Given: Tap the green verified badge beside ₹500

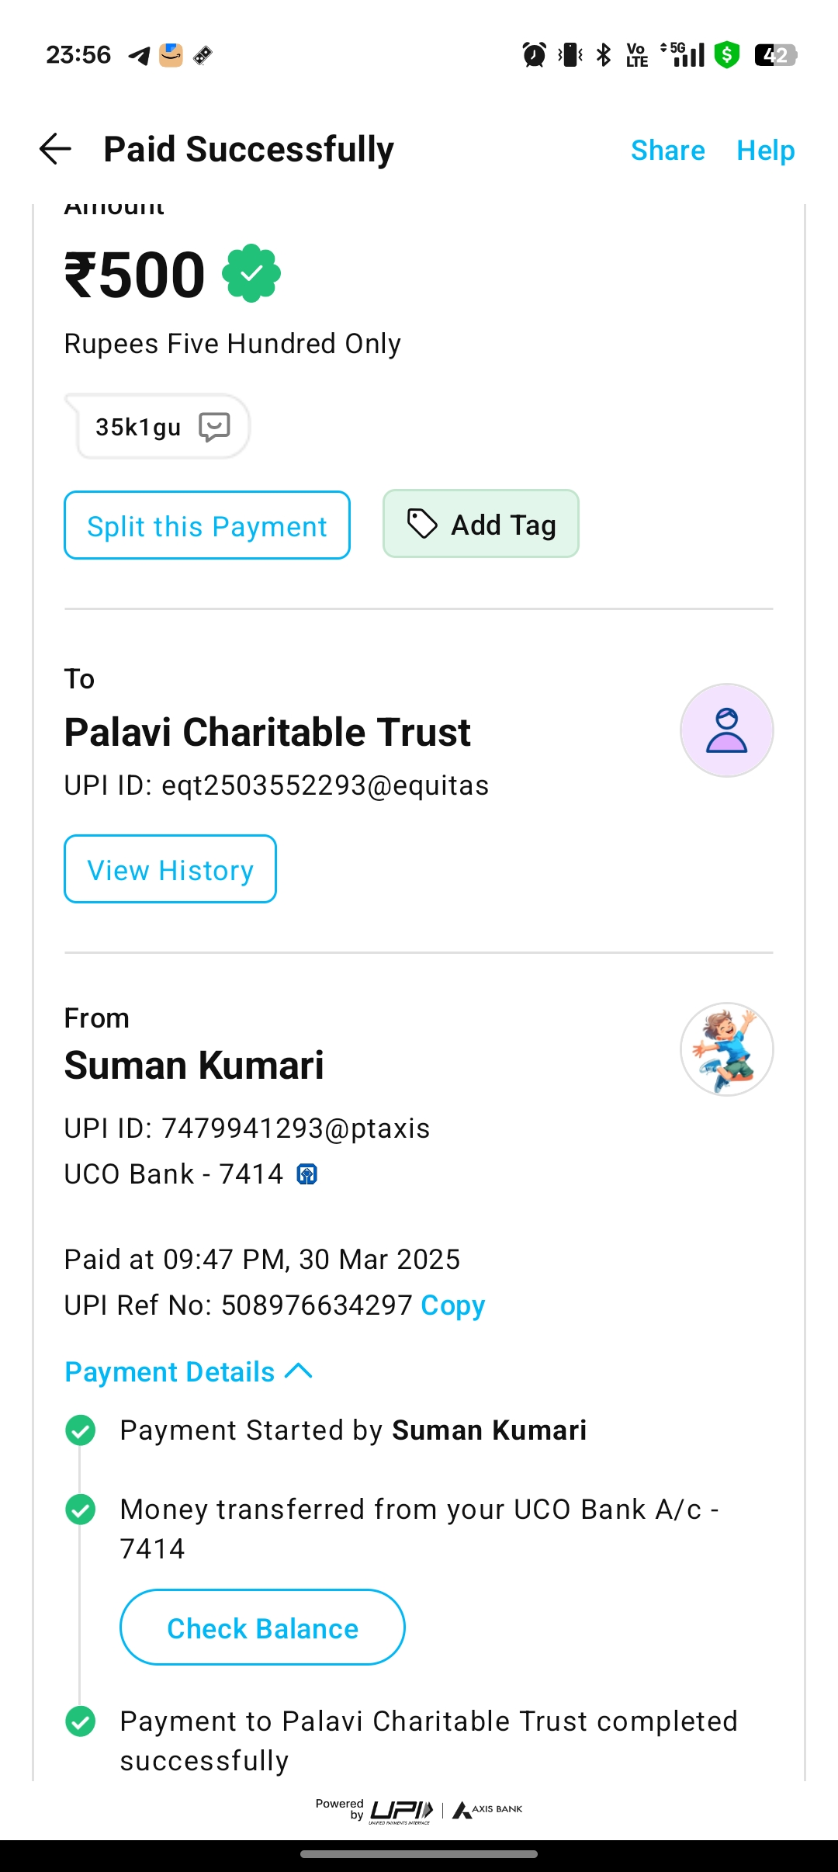Looking at the screenshot, I should [x=251, y=273].
